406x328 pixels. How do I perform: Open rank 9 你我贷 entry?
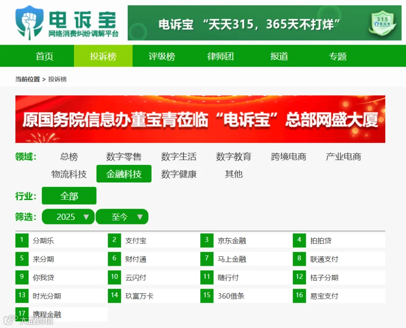61,278
